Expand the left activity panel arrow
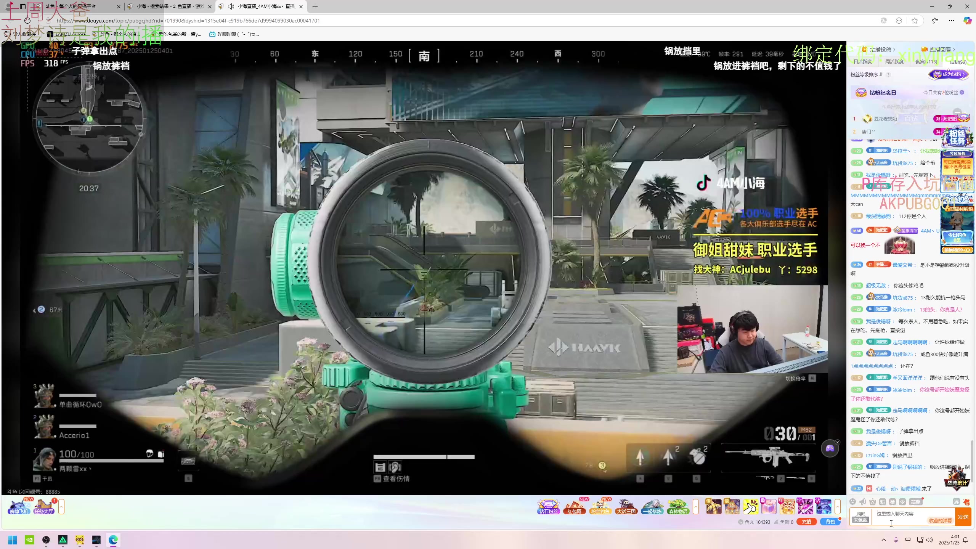This screenshot has height=549, width=976. (x=61, y=507)
